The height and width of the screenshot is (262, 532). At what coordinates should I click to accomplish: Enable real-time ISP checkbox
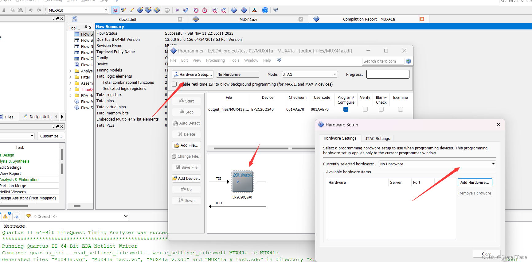coord(174,84)
